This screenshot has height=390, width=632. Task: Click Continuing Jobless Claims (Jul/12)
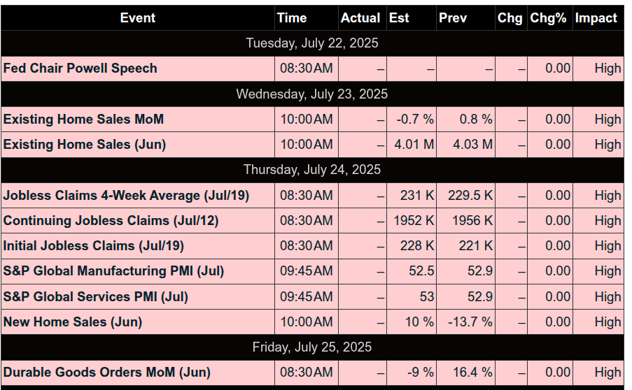click(x=111, y=221)
